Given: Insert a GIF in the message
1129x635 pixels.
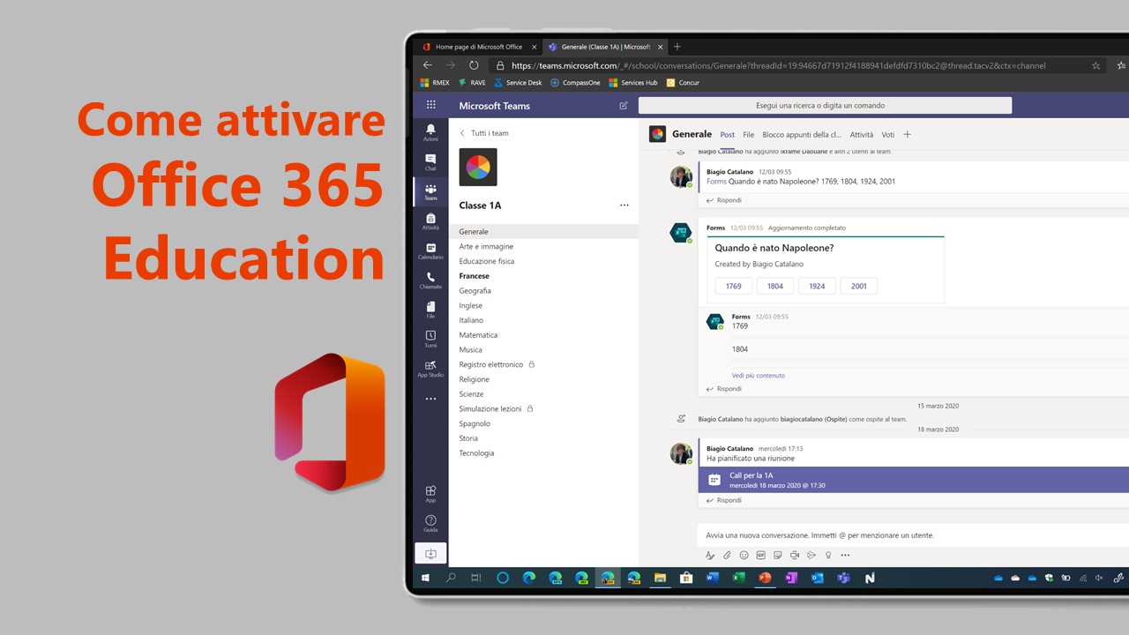Looking at the screenshot, I should pos(760,556).
